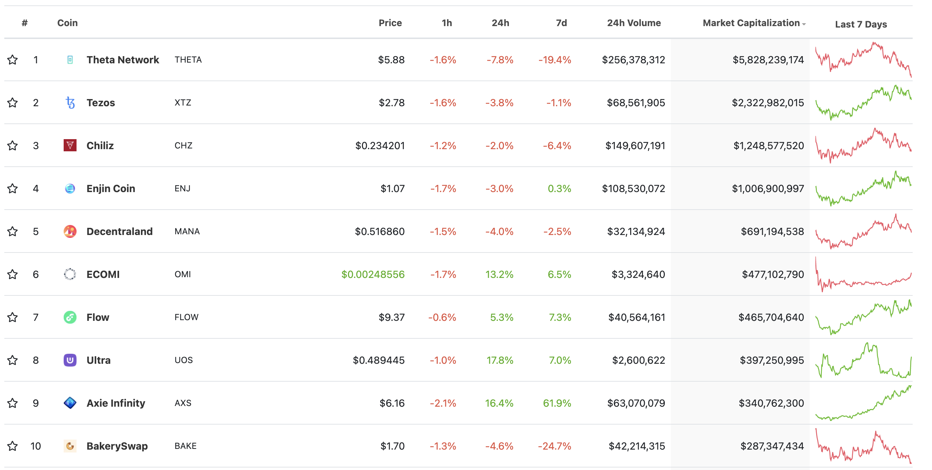Open Ultra 7-day sparkline chart
Screen dimensions: 932x470
pyautogui.click(x=863, y=360)
